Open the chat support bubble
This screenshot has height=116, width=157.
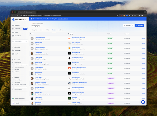tap(143, 102)
